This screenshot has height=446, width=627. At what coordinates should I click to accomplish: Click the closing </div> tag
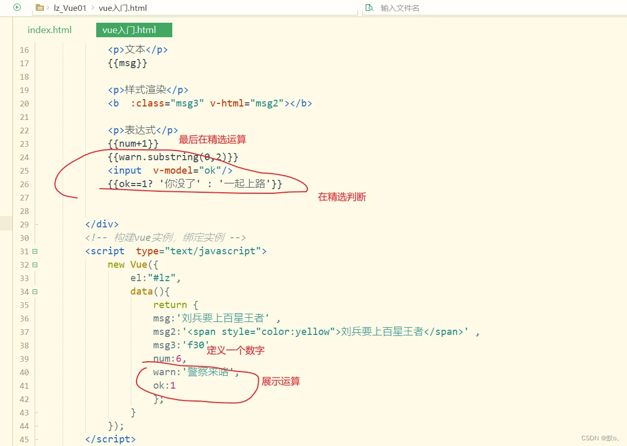(102, 224)
